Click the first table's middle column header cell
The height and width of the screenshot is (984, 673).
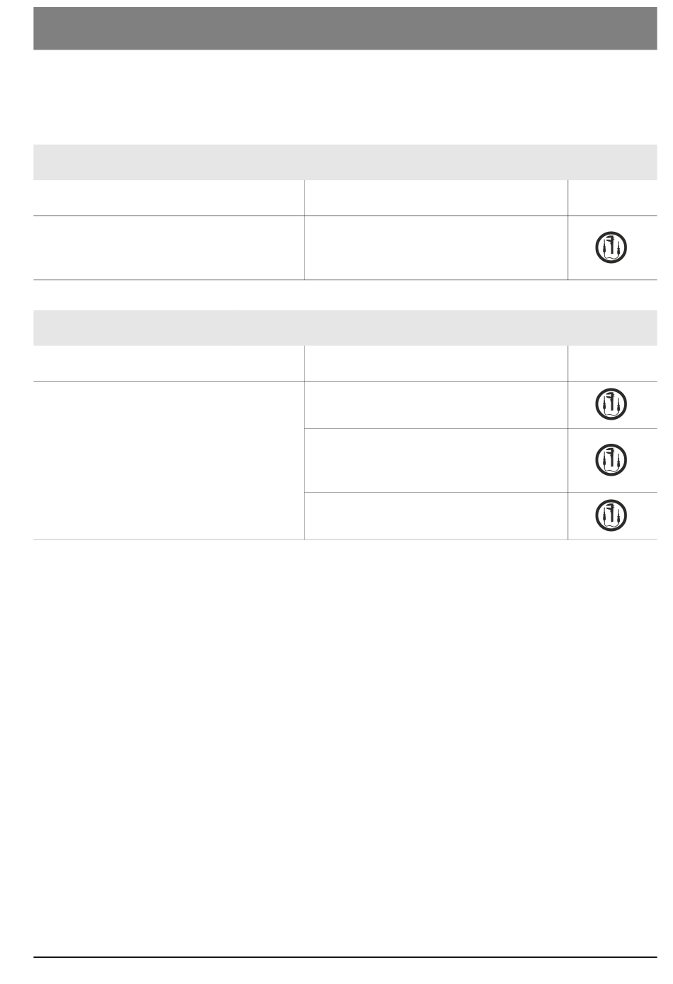coord(436,198)
